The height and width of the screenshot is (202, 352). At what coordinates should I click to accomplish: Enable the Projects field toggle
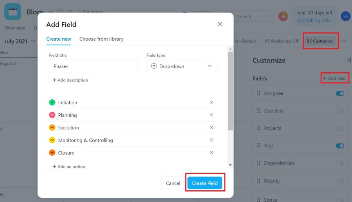coord(340,128)
